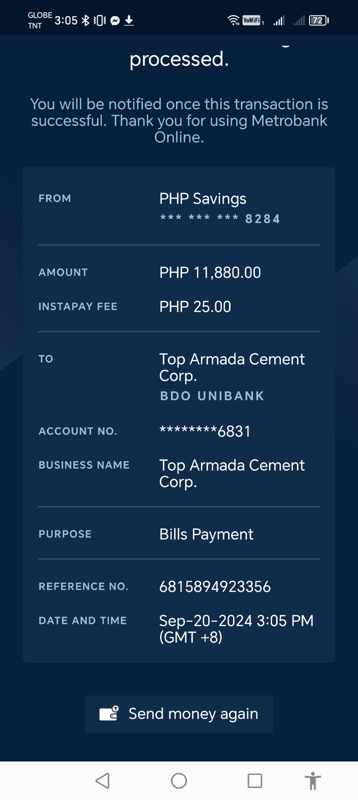Tap the masked account number ending 6831
358x800 pixels.
coord(205,431)
